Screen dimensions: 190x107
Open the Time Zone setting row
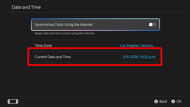pos(95,45)
